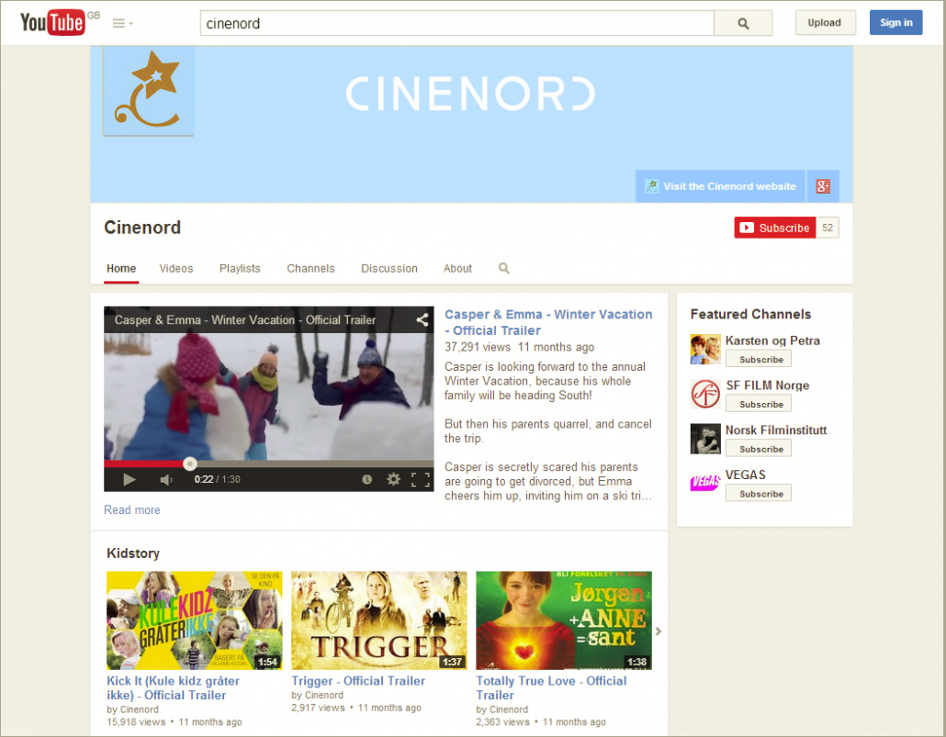Click the '37,291 views' text

(x=478, y=347)
